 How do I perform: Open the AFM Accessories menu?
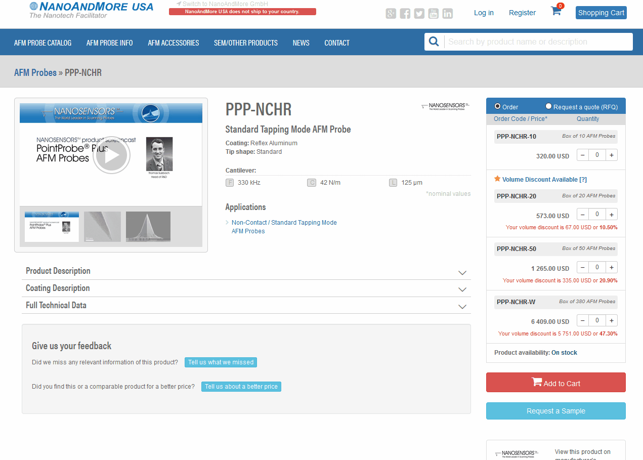pos(174,43)
